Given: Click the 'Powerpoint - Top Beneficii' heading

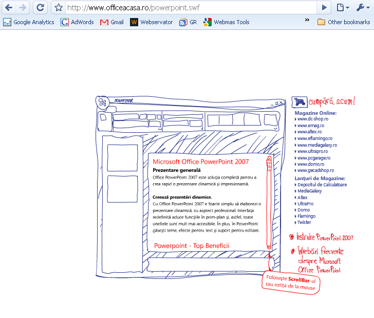Looking at the screenshot, I should pos(191,245).
